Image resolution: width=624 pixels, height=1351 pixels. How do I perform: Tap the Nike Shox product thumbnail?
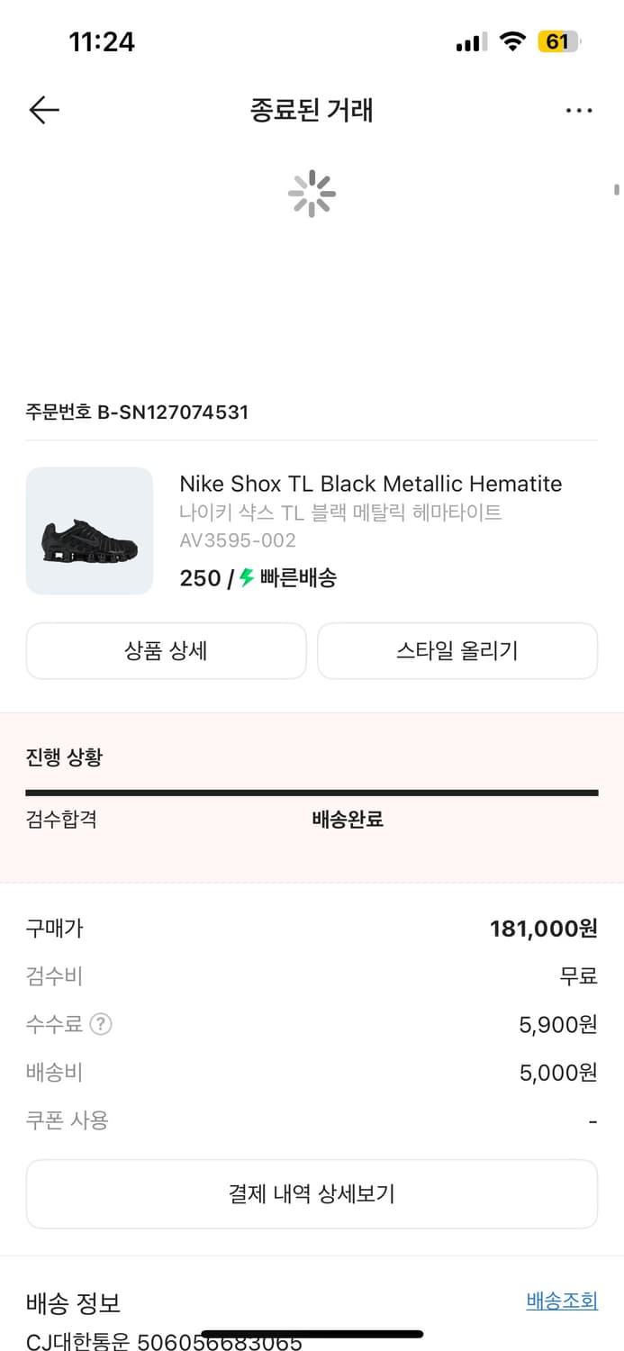pyautogui.click(x=89, y=530)
